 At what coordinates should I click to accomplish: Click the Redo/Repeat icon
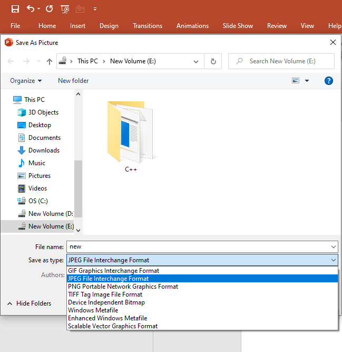pos(50,9)
